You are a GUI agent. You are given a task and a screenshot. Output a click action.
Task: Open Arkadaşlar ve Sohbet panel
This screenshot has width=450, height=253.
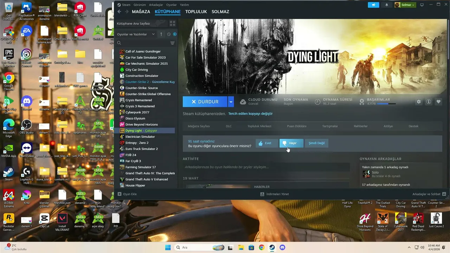click(429, 194)
